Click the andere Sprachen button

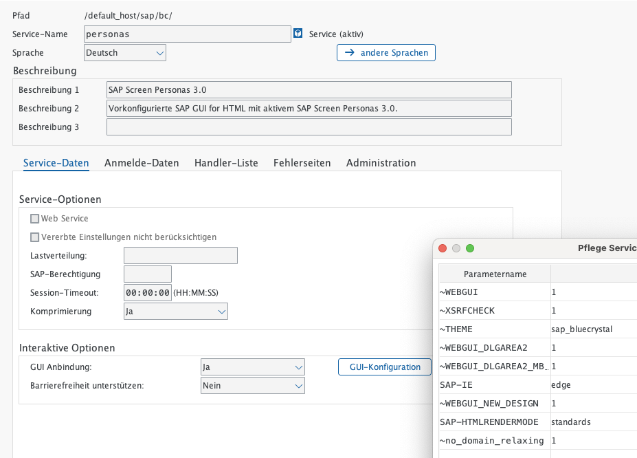pos(385,53)
